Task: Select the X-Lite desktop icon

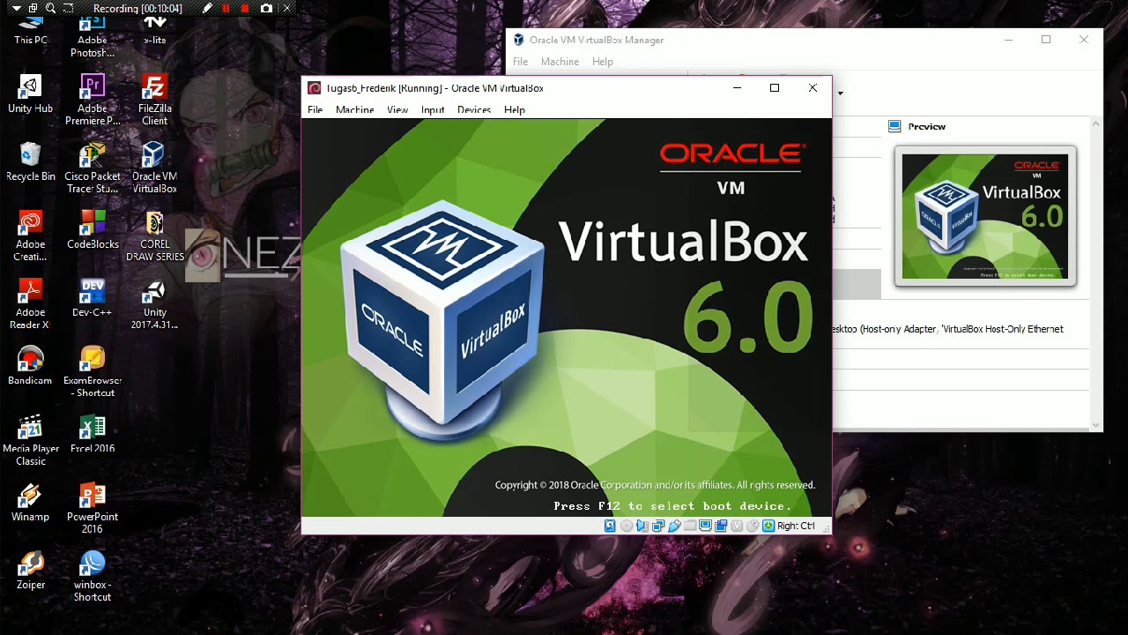Action: coord(154,30)
